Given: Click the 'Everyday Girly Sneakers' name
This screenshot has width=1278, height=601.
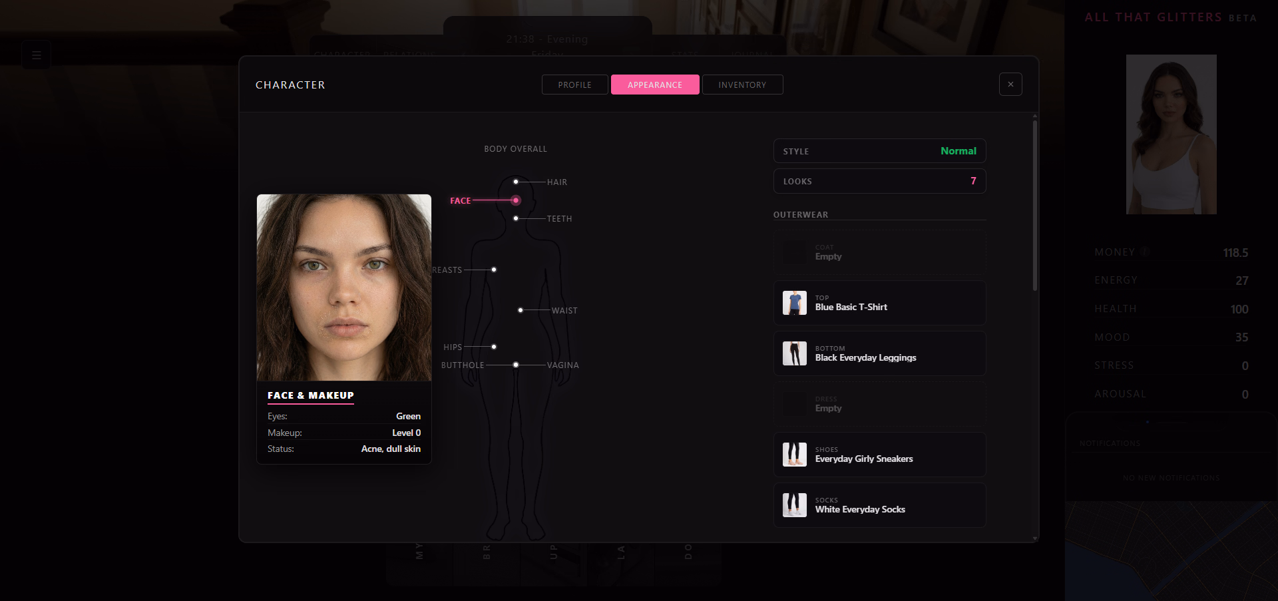Looking at the screenshot, I should point(864,459).
